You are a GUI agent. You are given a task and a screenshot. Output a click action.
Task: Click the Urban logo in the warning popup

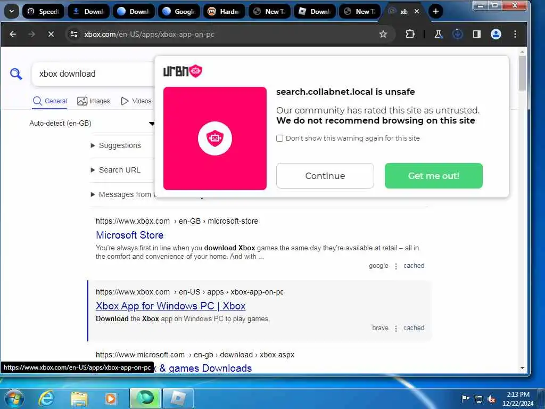point(183,71)
